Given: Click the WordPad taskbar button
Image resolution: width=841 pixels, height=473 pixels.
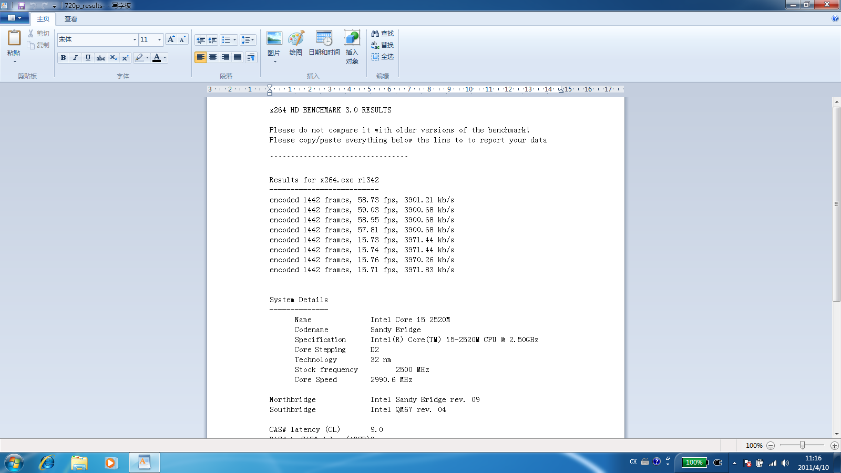Looking at the screenshot, I should coord(145,462).
